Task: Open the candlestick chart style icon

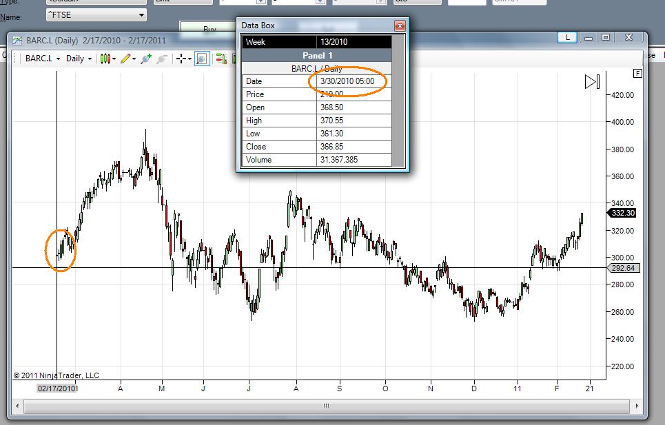Action: [105, 59]
